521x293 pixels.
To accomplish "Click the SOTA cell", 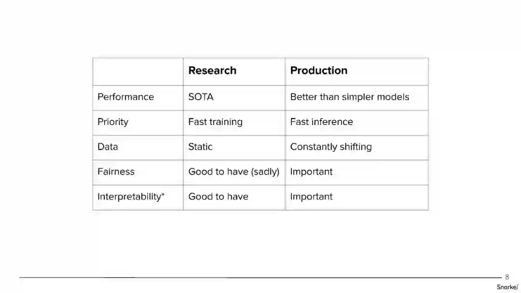I will coord(201,97).
